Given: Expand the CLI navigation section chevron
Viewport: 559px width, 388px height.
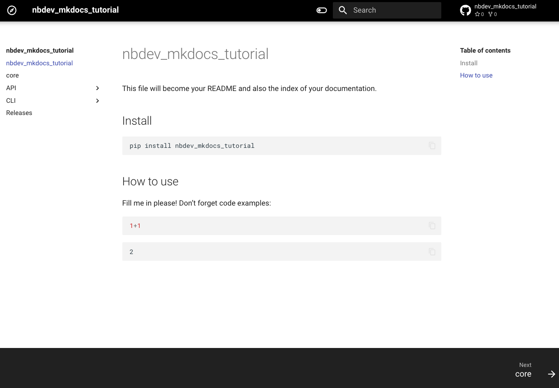Looking at the screenshot, I should click(97, 101).
